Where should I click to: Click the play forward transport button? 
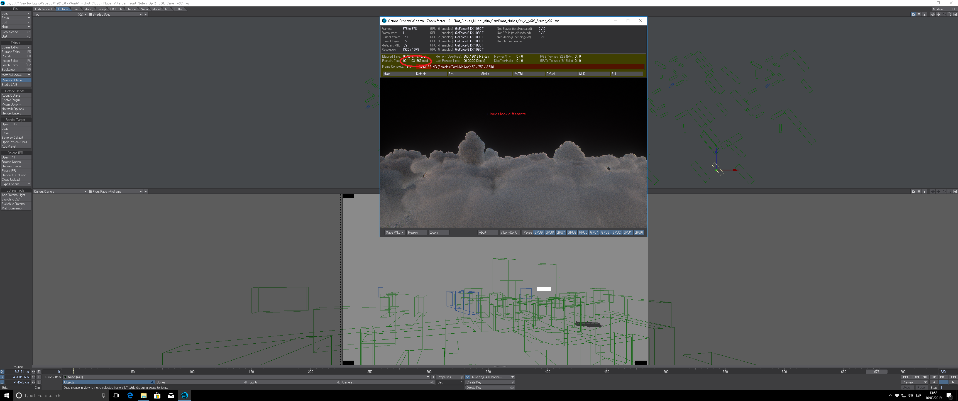pyautogui.click(x=953, y=382)
